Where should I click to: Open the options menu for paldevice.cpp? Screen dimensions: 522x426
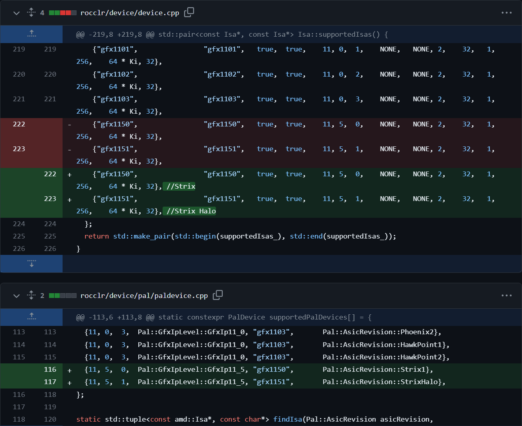click(x=506, y=296)
